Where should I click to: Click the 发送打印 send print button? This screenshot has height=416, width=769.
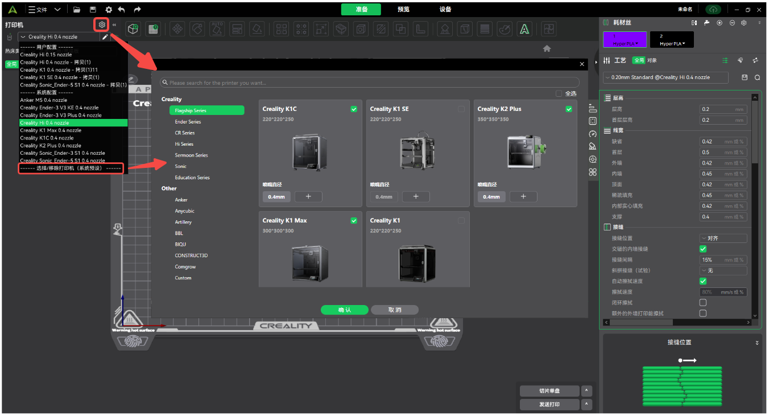(x=549, y=405)
